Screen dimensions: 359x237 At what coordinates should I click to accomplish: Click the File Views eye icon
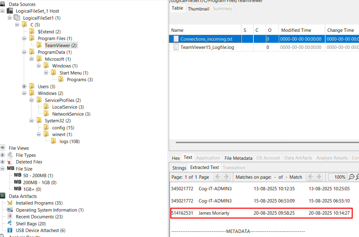coord(3,148)
